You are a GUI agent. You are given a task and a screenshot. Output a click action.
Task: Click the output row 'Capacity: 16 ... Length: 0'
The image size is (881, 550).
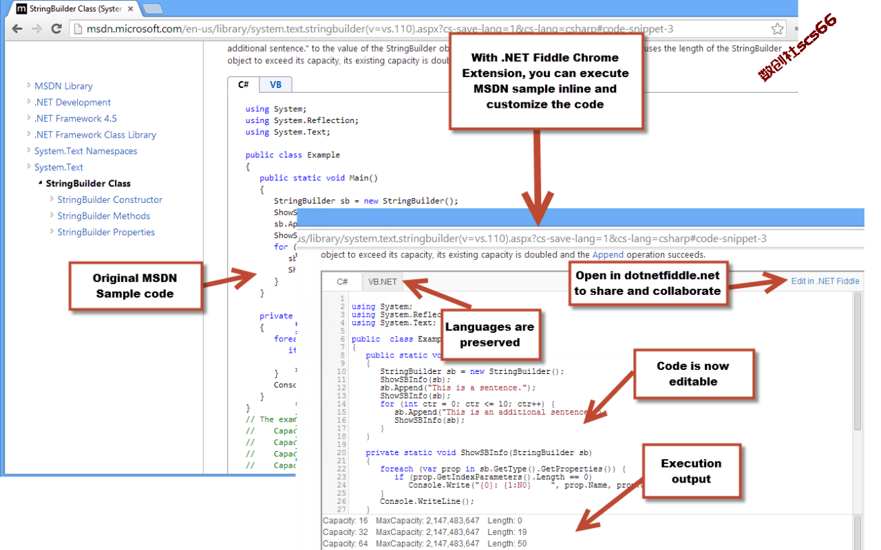tap(423, 521)
